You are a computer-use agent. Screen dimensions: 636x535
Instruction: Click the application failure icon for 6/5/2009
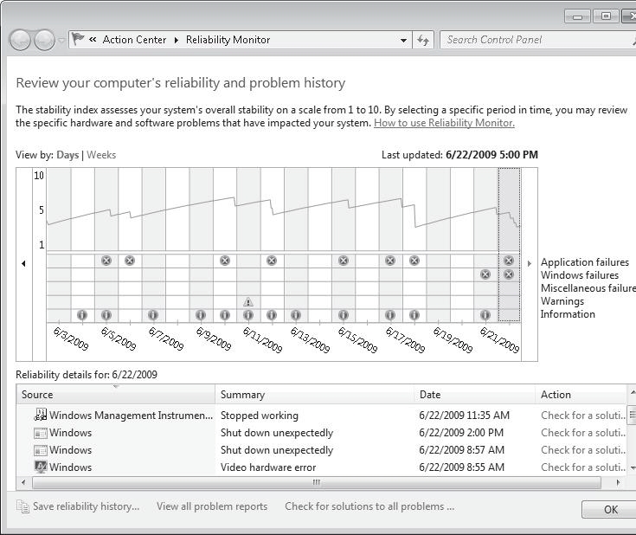106,261
